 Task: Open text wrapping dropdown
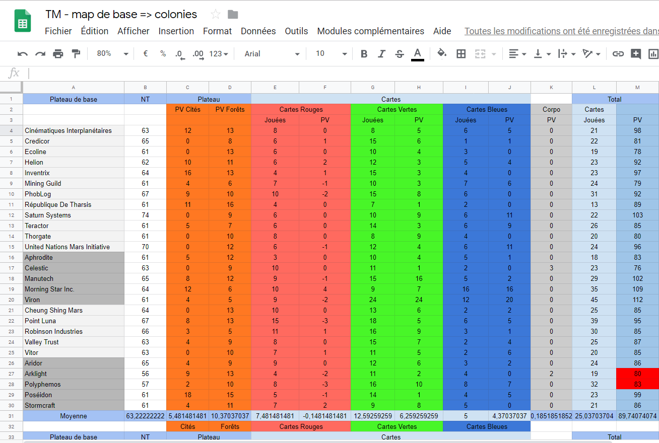click(x=567, y=54)
